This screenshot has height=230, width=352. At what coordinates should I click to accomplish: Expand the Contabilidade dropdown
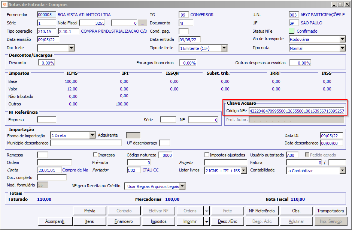point(342,171)
